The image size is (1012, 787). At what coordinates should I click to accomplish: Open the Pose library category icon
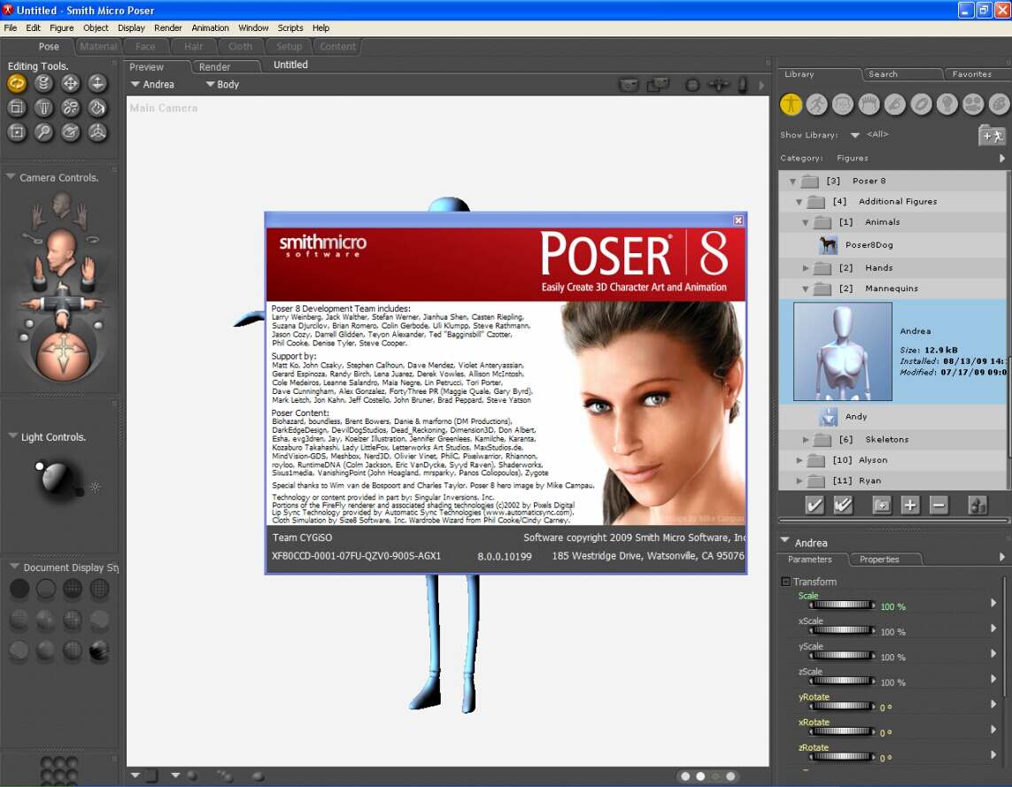tap(817, 104)
